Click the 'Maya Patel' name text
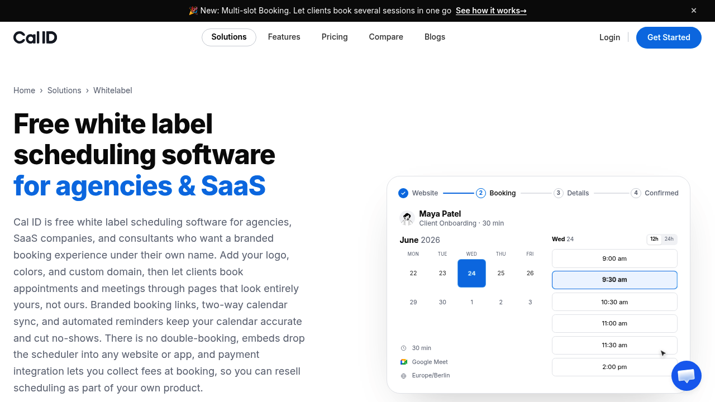The width and height of the screenshot is (715, 402). tap(440, 214)
